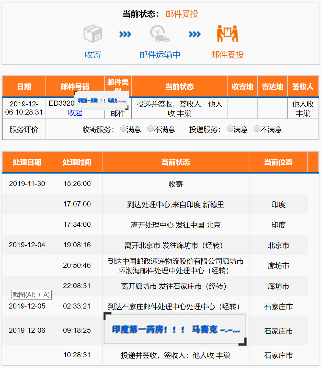Select 不满意 for 投递服务
The image size is (322, 368).
[x=257, y=129]
